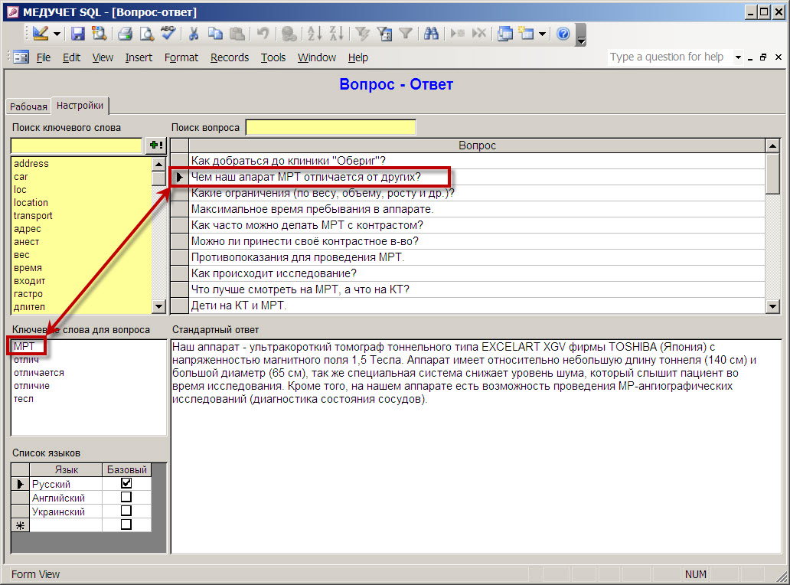Image resolution: width=790 pixels, height=585 pixels.
Task: Click the Sort Ascending icon
Action: coord(314,34)
